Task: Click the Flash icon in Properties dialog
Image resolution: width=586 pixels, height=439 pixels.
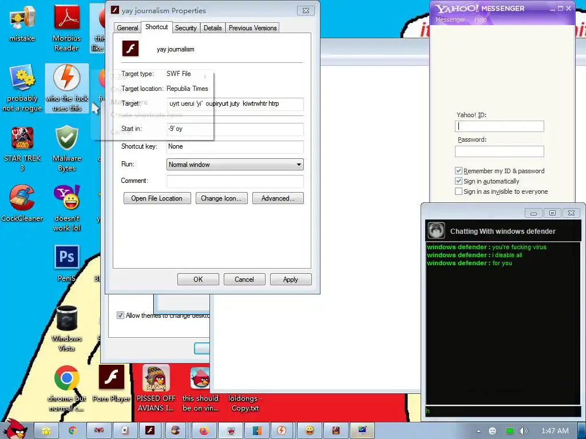Action: [130, 49]
